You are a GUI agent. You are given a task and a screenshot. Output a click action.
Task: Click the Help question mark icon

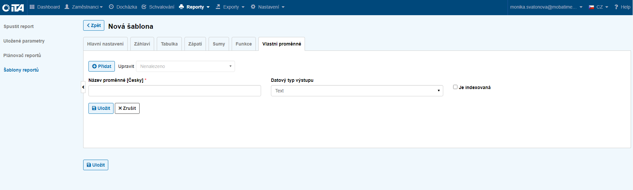click(616, 7)
